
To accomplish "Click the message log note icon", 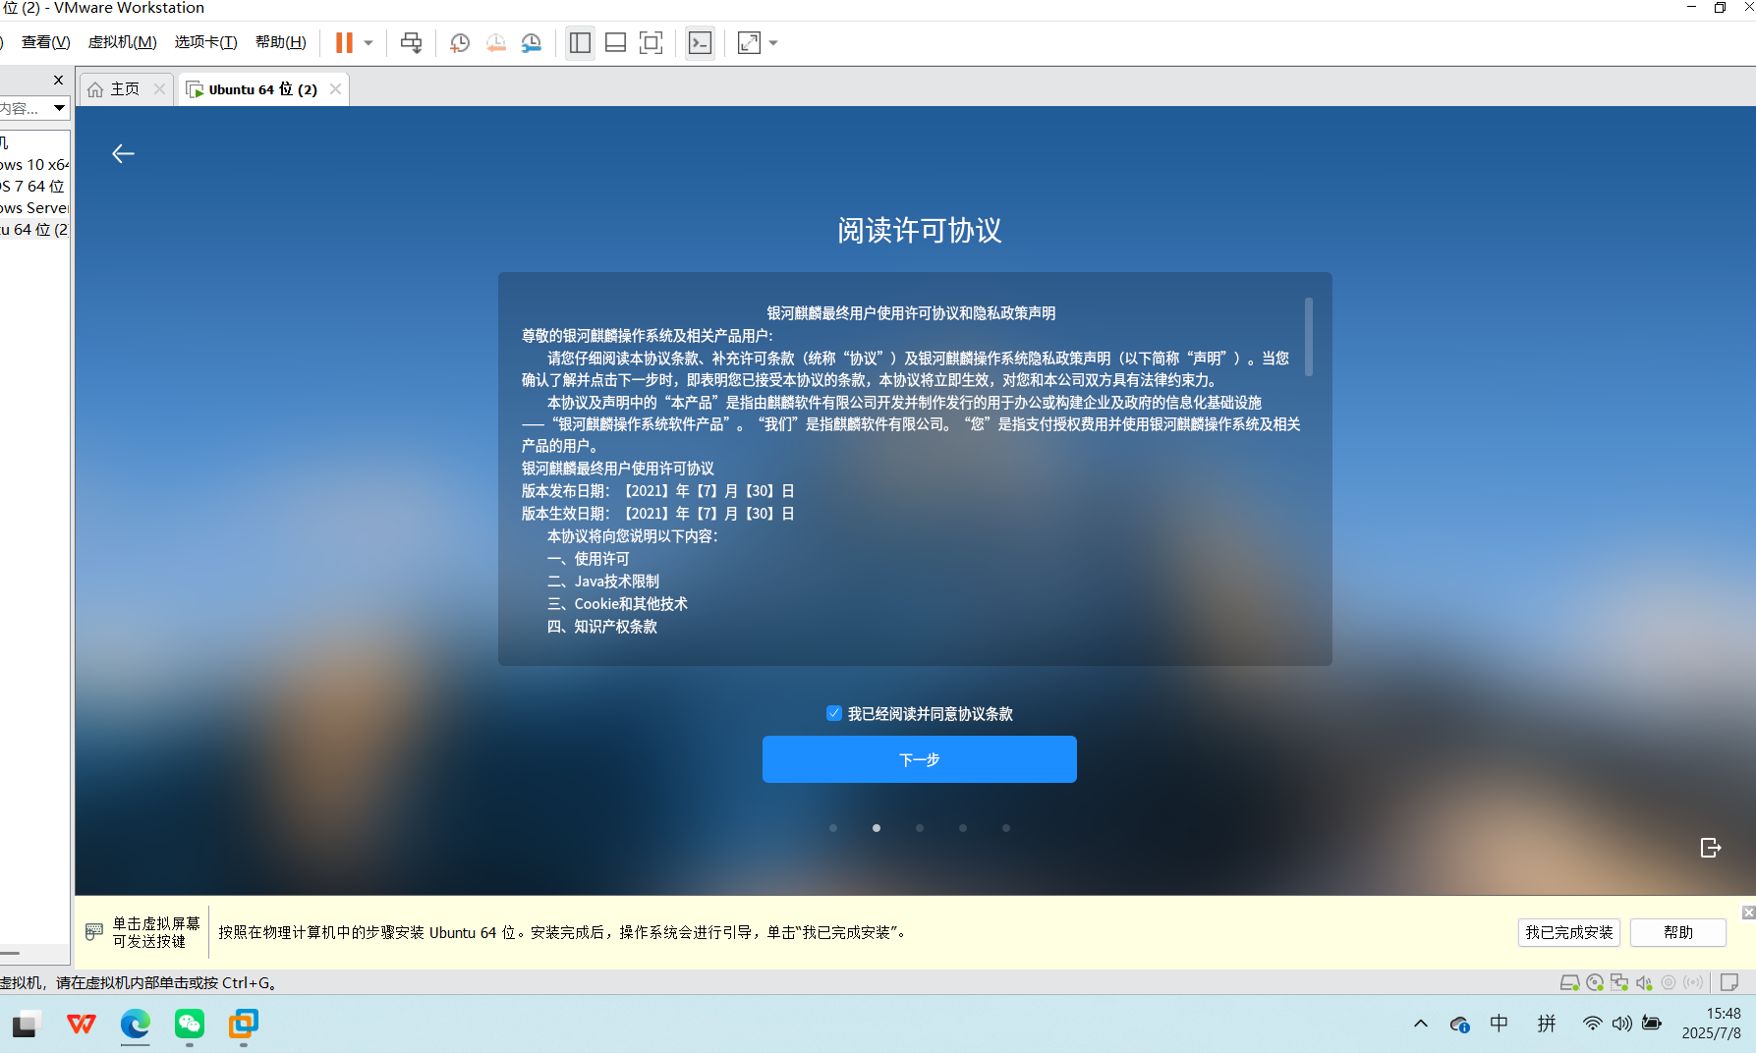I will tap(1729, 982).
